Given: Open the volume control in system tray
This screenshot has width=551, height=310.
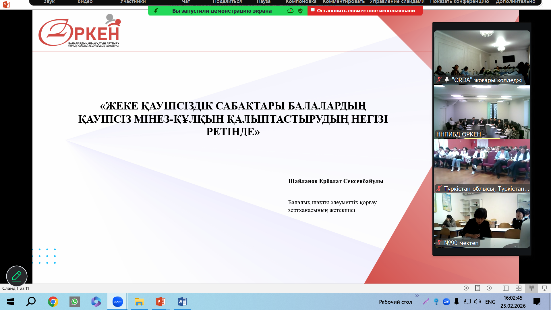Looking at the screenshot, I should pyautogui.click(x=477, y=302).
